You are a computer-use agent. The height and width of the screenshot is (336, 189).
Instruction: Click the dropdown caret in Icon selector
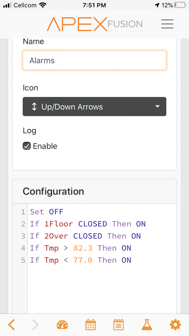(158, 106)
